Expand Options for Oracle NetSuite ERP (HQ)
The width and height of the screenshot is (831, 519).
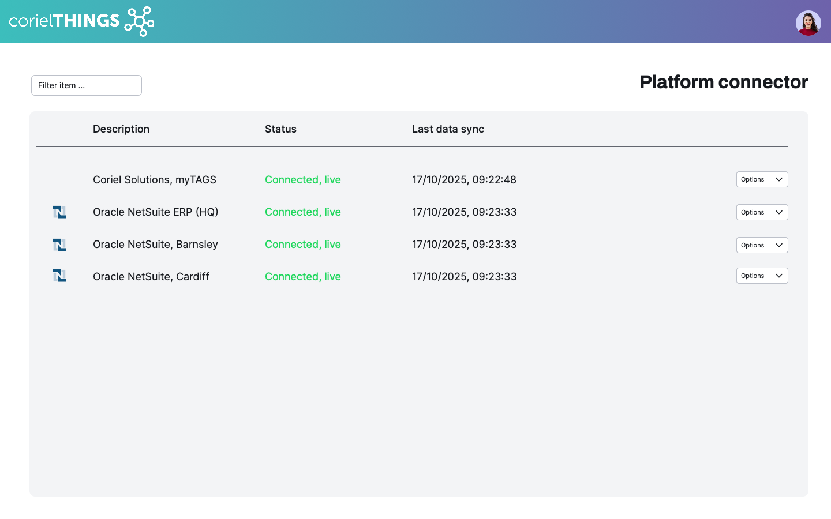(762, 212)
